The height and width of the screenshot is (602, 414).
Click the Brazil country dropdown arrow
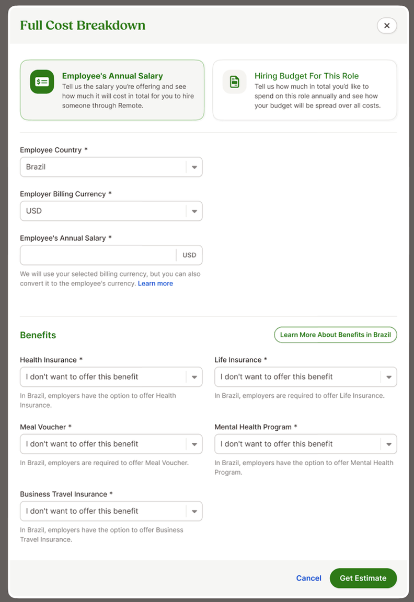(x=194, y=168)
